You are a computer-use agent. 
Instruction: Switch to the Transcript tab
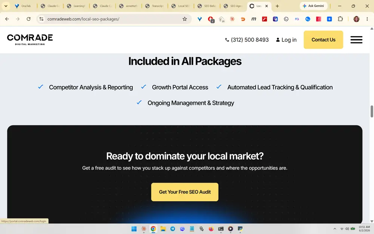click(155, 6)
